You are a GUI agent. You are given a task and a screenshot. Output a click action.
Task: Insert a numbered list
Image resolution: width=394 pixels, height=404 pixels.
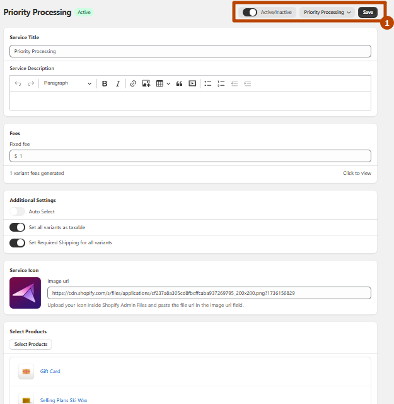221,83
